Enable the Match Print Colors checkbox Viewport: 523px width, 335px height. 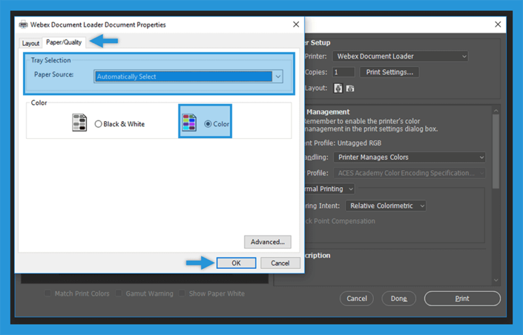48,293
